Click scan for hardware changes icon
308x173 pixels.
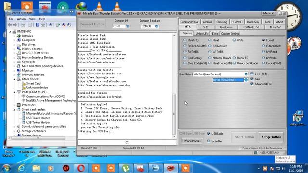click(51, 25)
